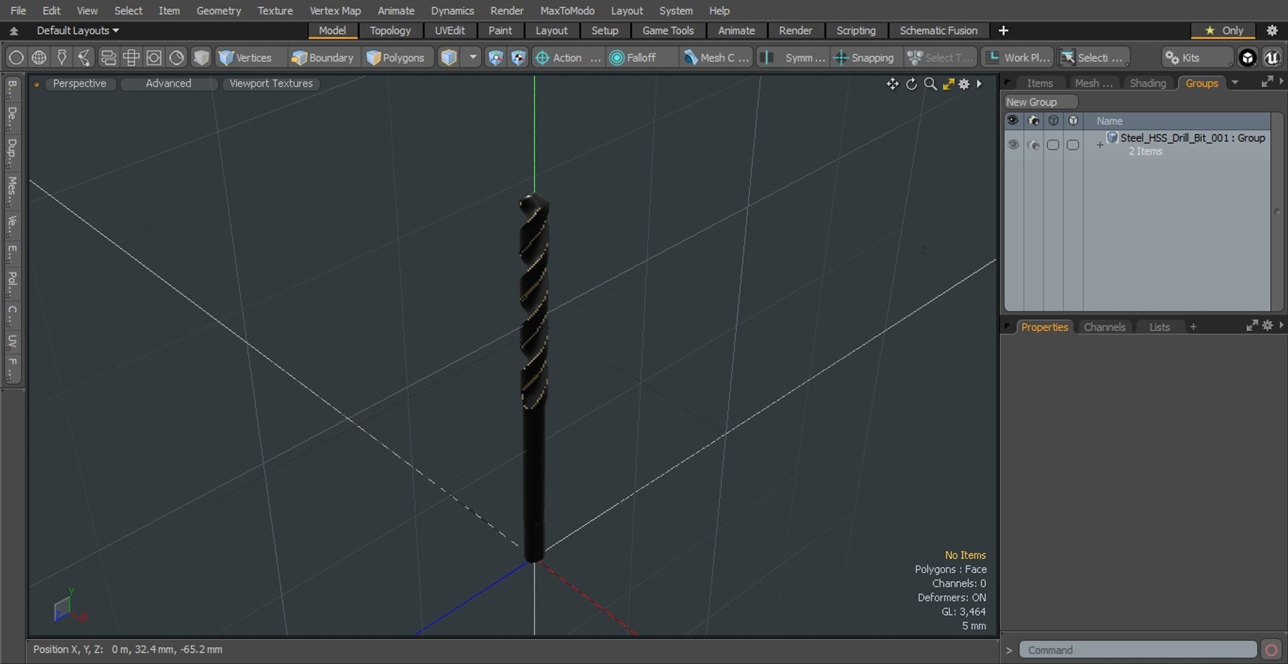Open the dropdown arrow beside Items cube
Screen dimensions: 1288x664
pyautogui.click(x=473, y=58)
